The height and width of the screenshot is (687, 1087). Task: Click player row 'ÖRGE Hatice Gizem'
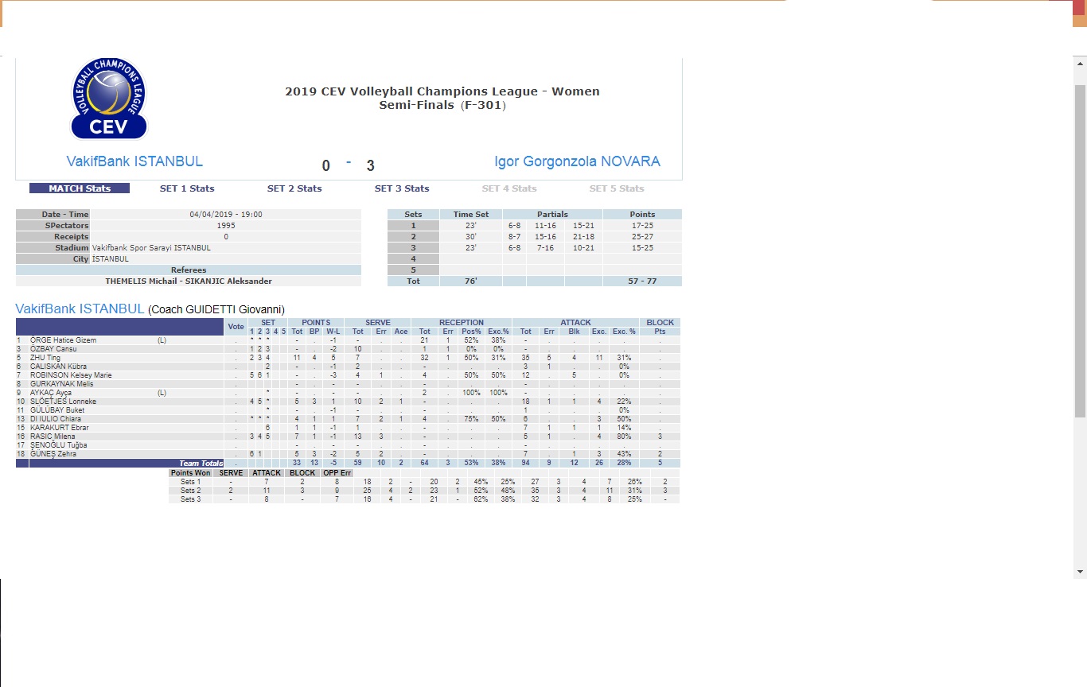pyautogui.click(x=348, y=340)
